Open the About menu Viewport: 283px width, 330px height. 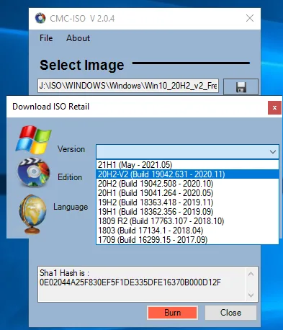tap(78, 38)
